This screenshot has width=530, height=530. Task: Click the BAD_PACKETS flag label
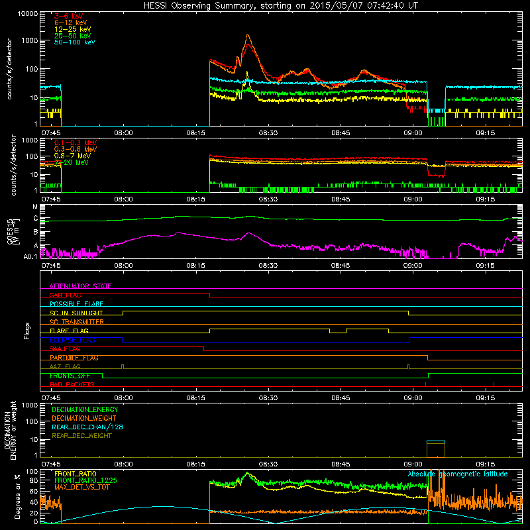pyautogui.click(x=72, y=384)
